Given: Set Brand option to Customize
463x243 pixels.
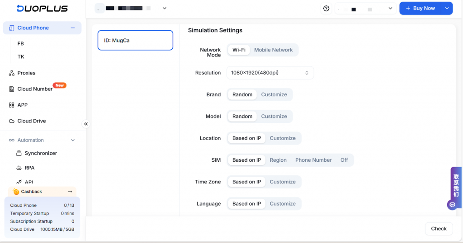Looking at the screenshot, I should tap(274, 95).
